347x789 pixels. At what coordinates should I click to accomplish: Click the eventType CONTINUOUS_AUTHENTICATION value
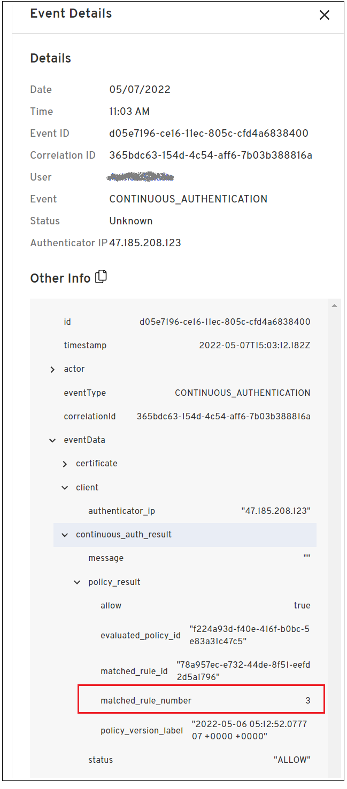pos(242,393)
